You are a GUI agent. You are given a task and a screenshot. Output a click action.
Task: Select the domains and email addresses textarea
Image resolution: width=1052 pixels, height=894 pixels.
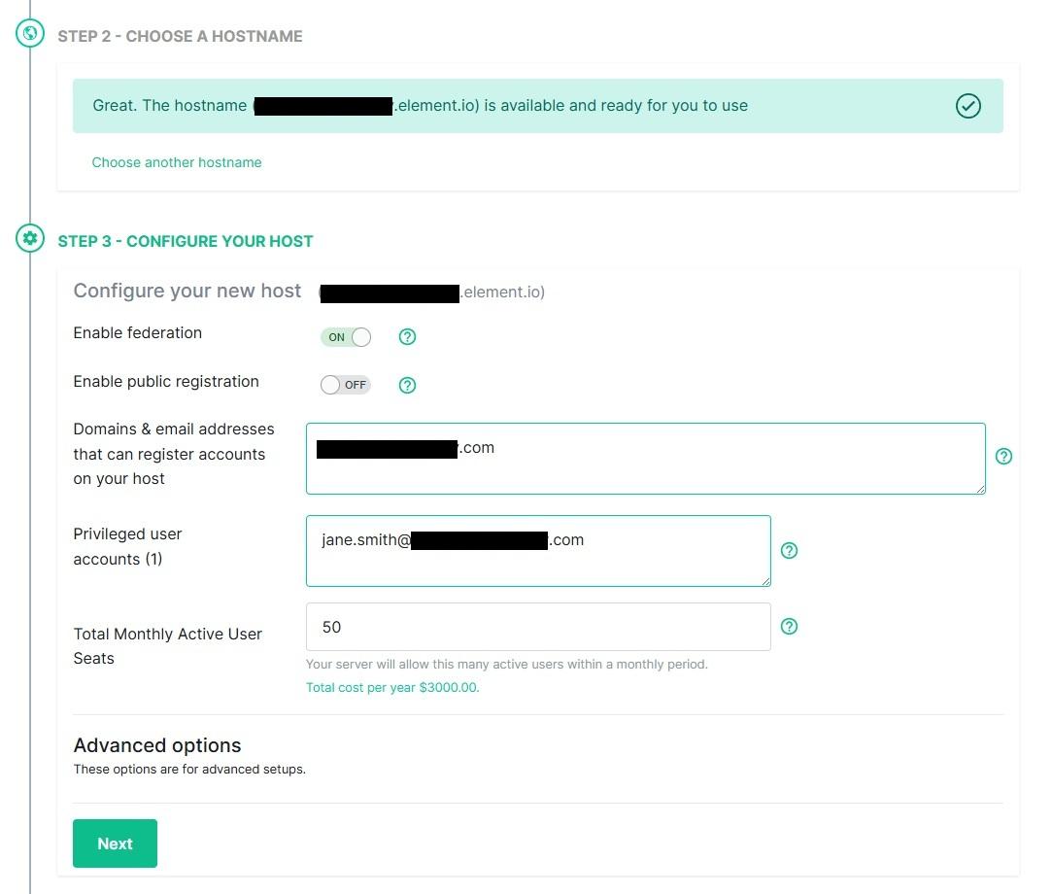(x=645, y=459)
